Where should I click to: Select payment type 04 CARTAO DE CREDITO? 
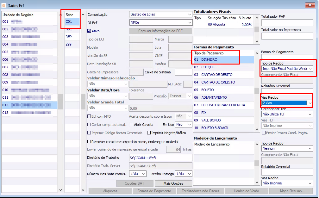tap(223, 82)
